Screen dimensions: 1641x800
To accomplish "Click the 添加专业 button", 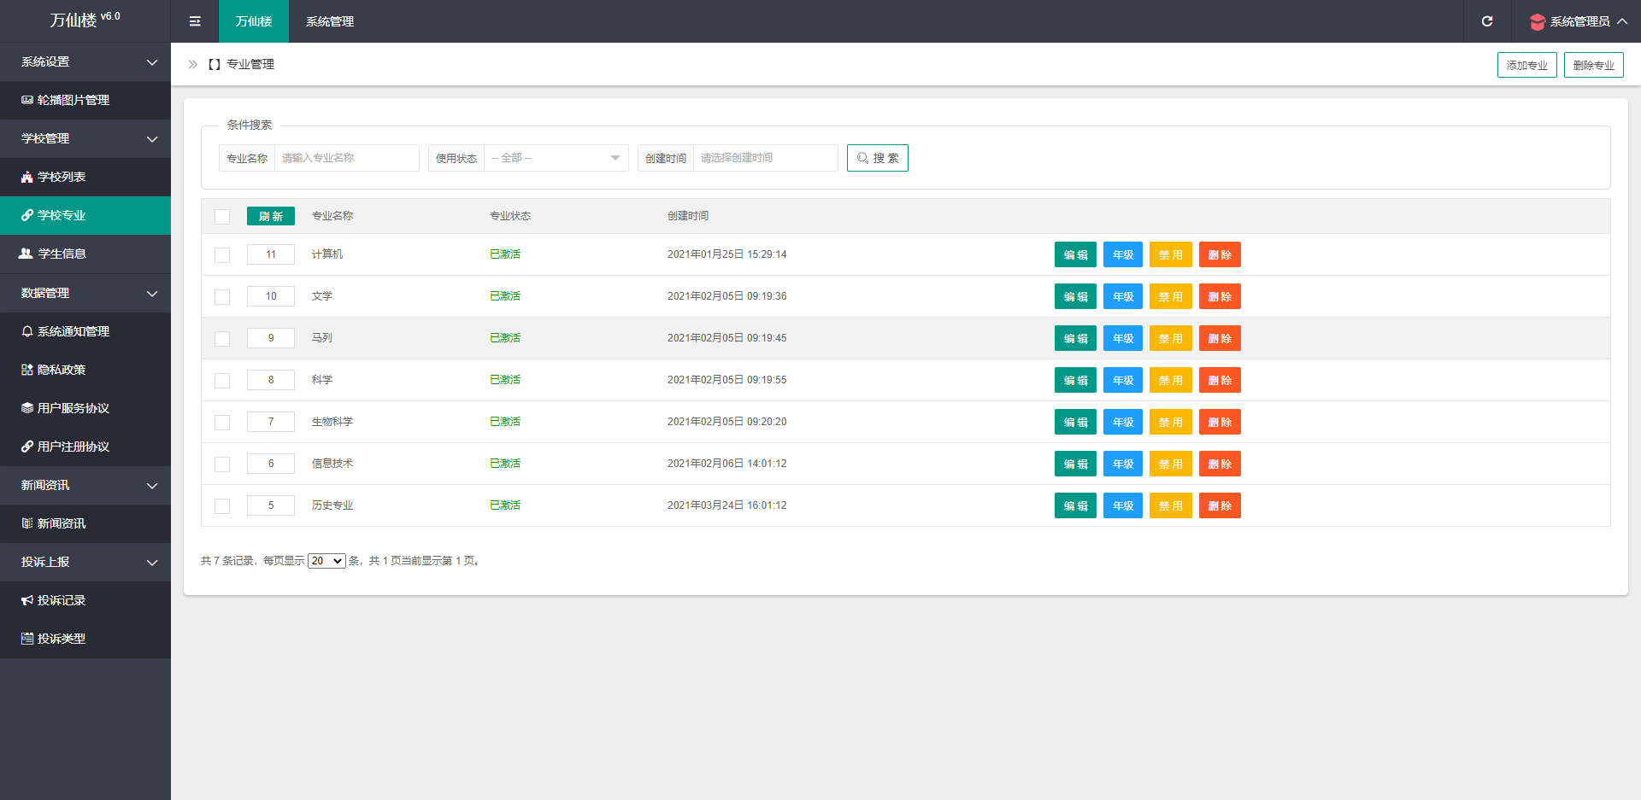I will pyautogui.click(x=1527, y=65).
